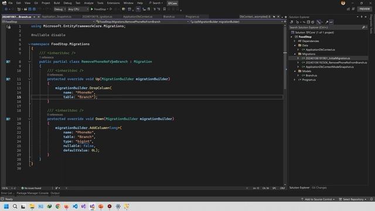Select Program.cs in Solution Explorer
The image size is (375, 211).
[309, 80]
